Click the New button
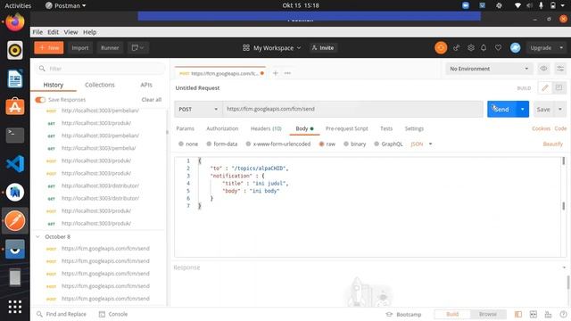This screenshot has height=321, width=571. pyautogui.click(x=49, y=47)
